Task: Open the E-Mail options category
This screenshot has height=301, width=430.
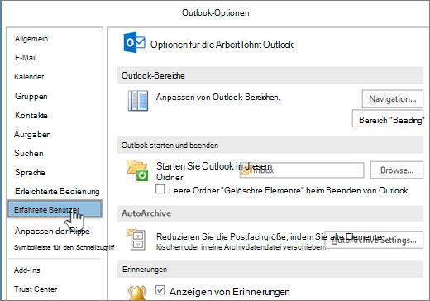Action: tap(26, 58)
